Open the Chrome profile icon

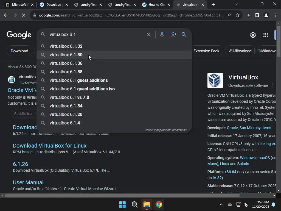[266, 15]
